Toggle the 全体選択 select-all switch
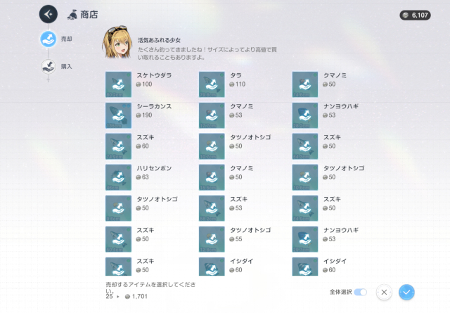Screen dimensions: 450x313 coord(361,292)
